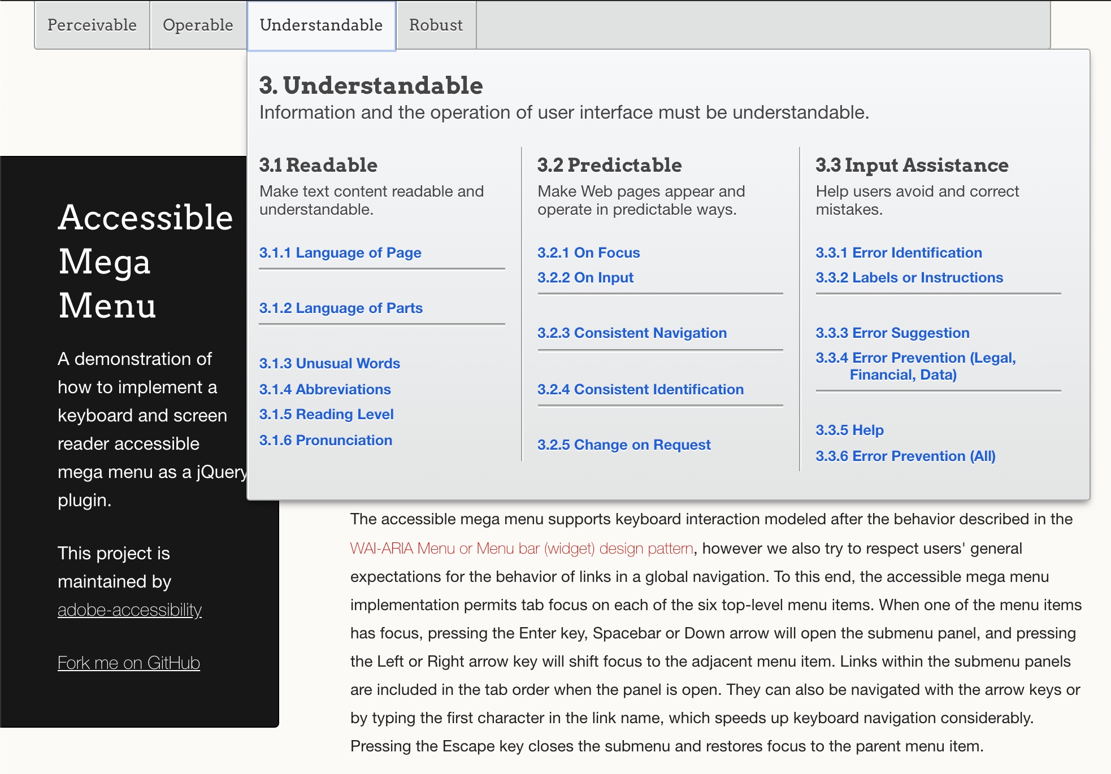
Task: Open the 3.3.5 Help link
Action: tap(849, 430)
